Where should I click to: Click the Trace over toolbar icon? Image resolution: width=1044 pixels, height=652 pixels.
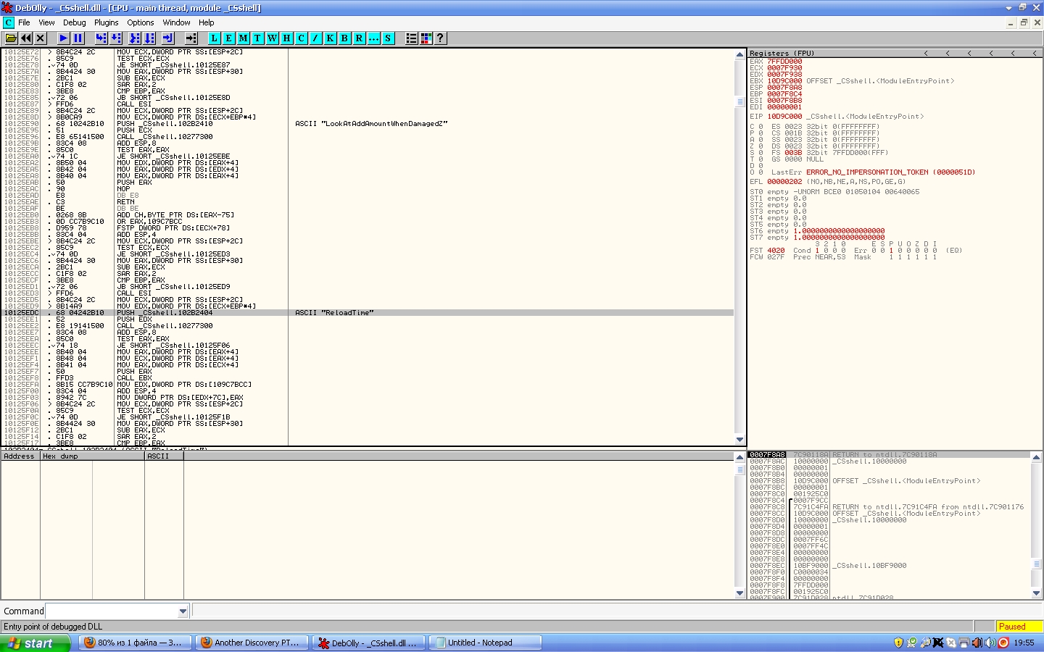coord(149,38)
